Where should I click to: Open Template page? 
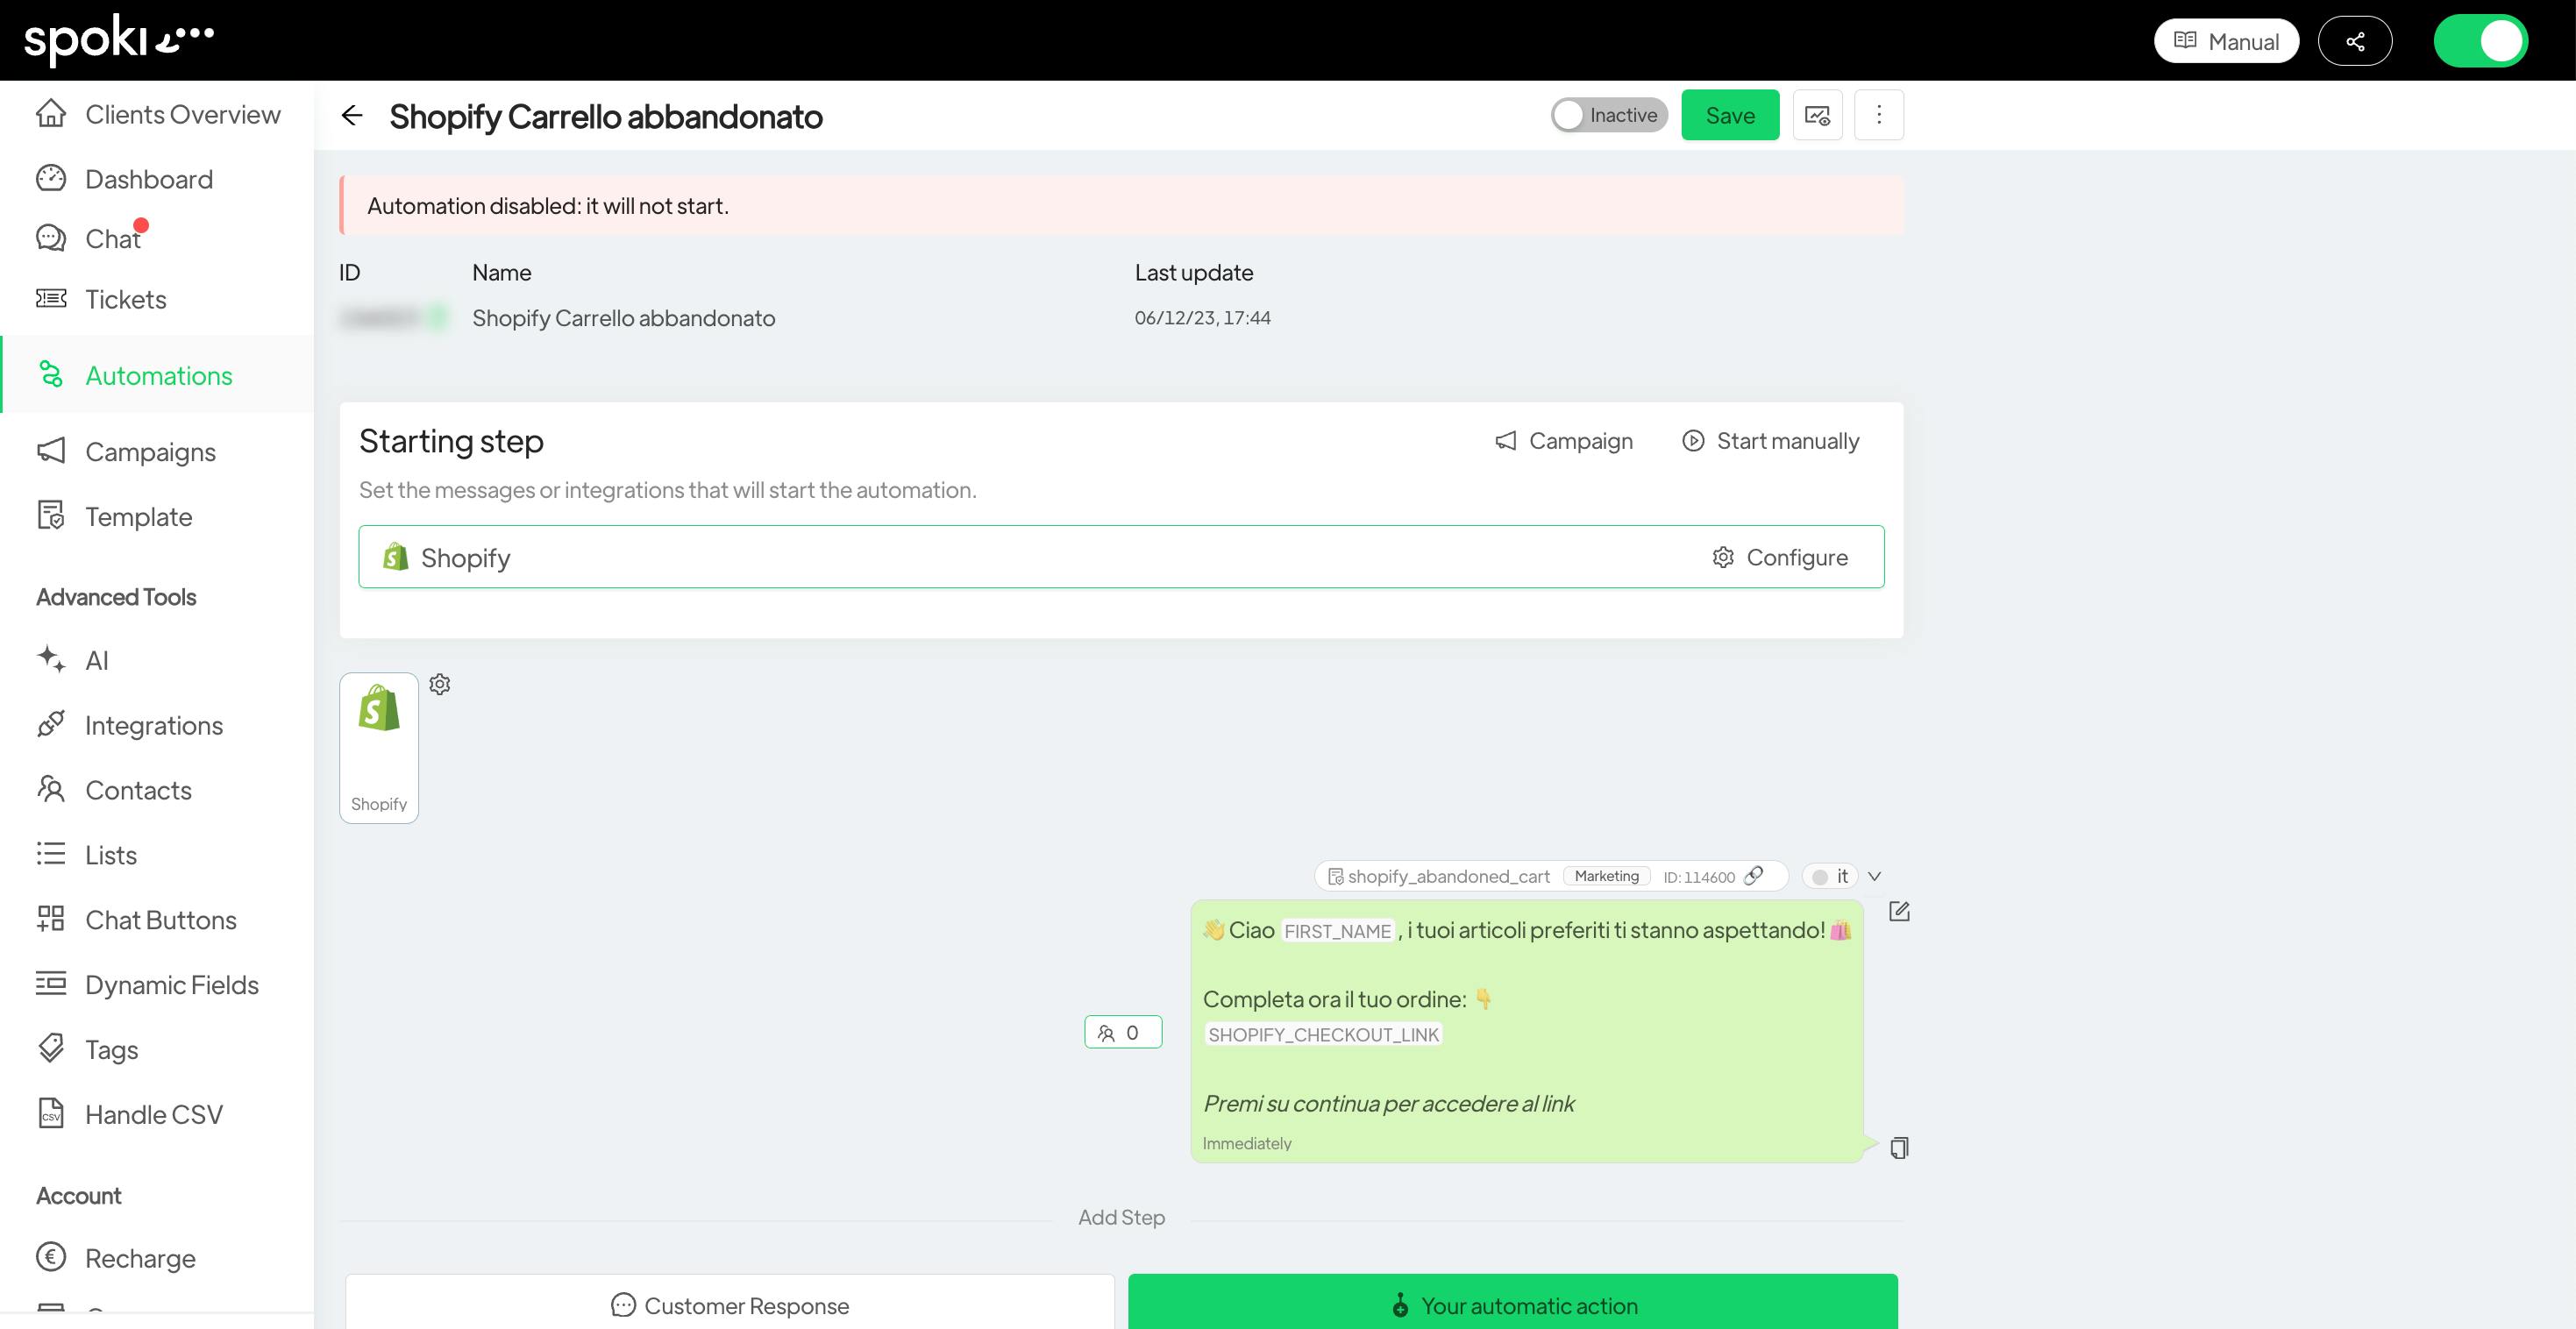[114, 517]
